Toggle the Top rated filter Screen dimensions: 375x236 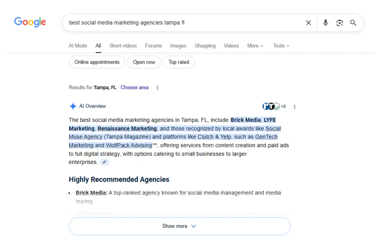click(x=179, y=62)
